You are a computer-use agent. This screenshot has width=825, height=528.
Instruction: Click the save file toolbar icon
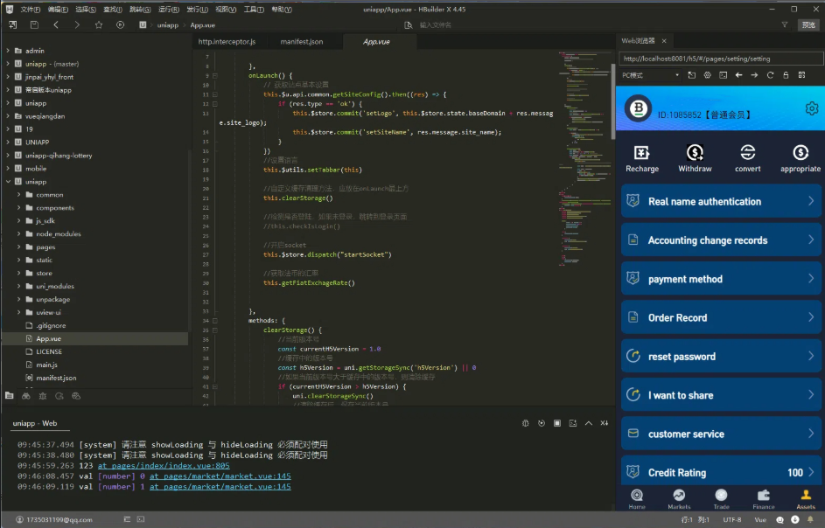click(34, 24)
